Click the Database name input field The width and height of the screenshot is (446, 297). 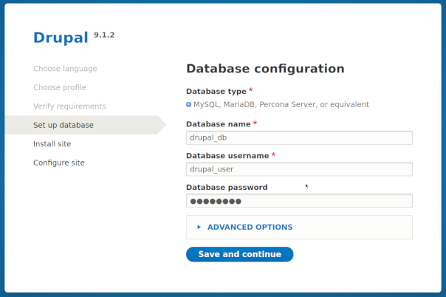pos(299,137)
